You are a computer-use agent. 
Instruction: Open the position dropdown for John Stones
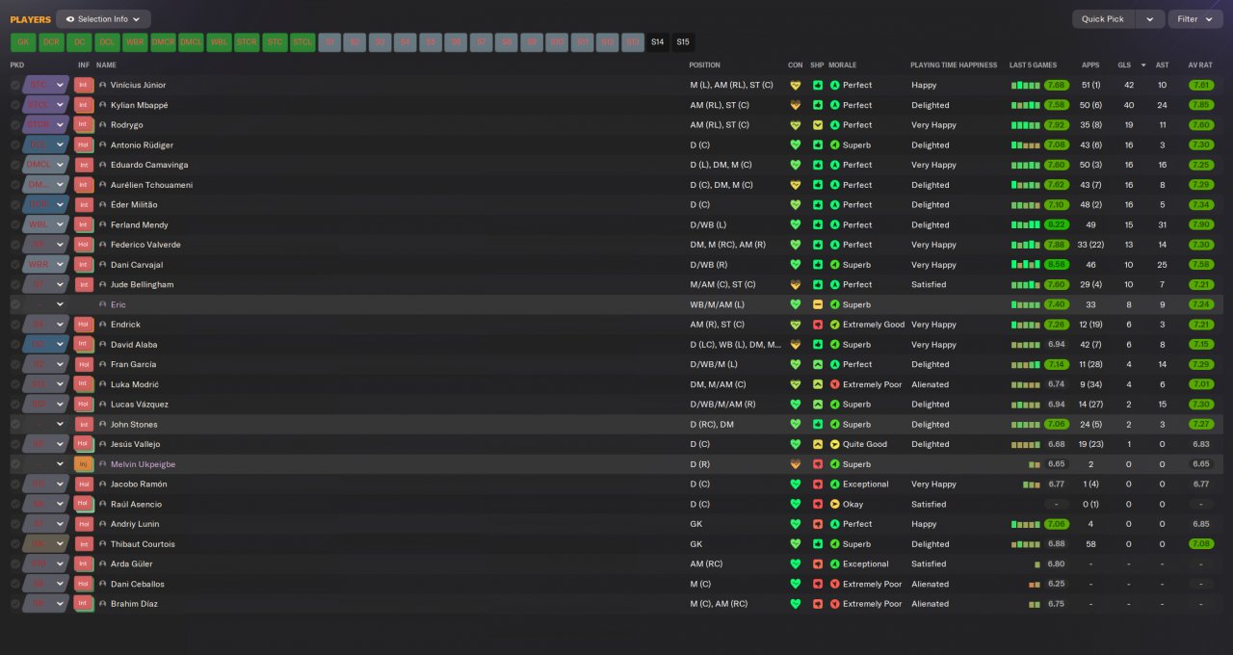point(61,424)
